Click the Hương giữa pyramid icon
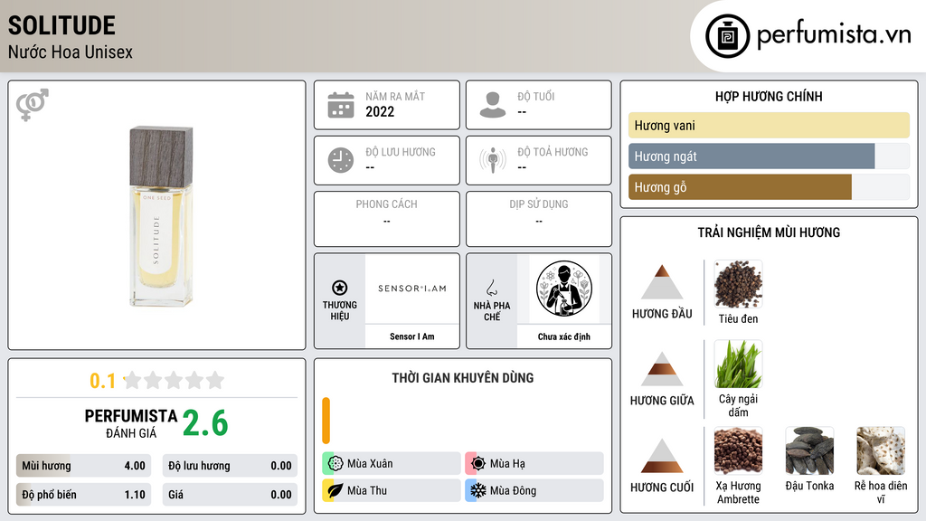926x521 pixels. pyautogui.click(x=662, y=369)
